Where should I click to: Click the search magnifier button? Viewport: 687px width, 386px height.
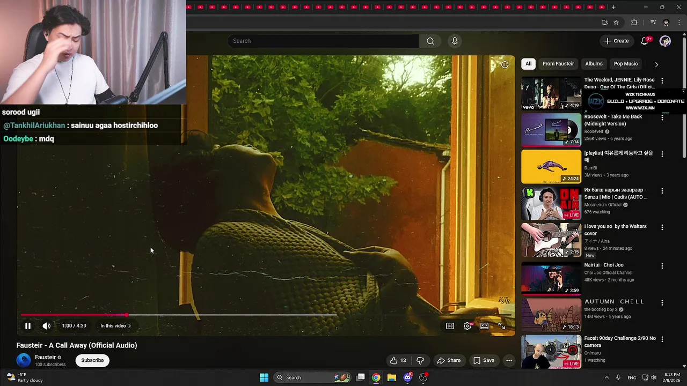(x=430, y=41)
